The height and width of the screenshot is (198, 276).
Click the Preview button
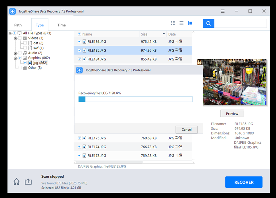click(x=232, y=114)
